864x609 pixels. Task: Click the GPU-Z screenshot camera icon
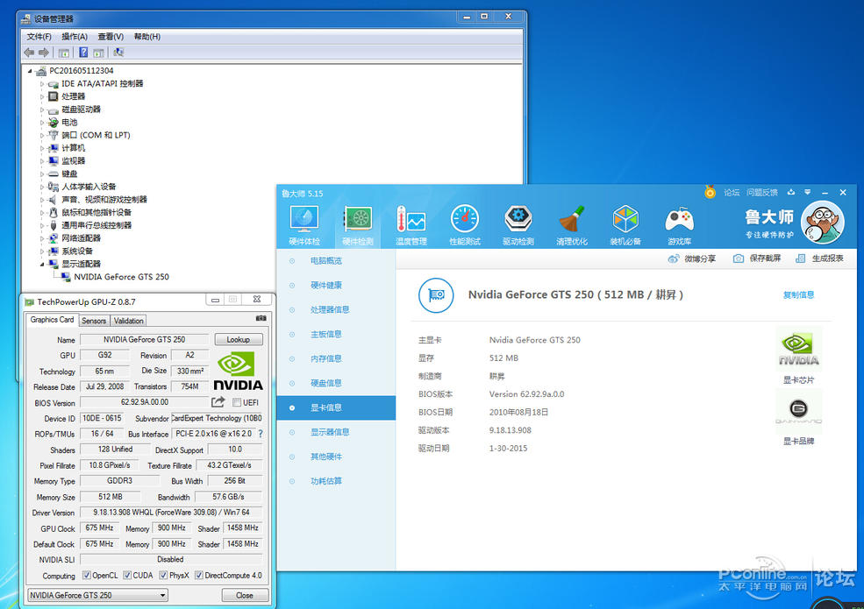[x=261, y=318]
